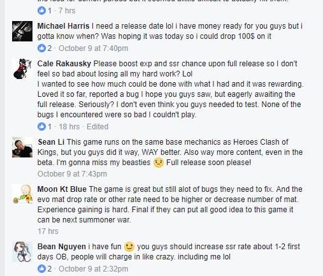Open Moon Kt Blue profile picture
The width and height of the screenshot is (323, 276).
click(22, 194)
